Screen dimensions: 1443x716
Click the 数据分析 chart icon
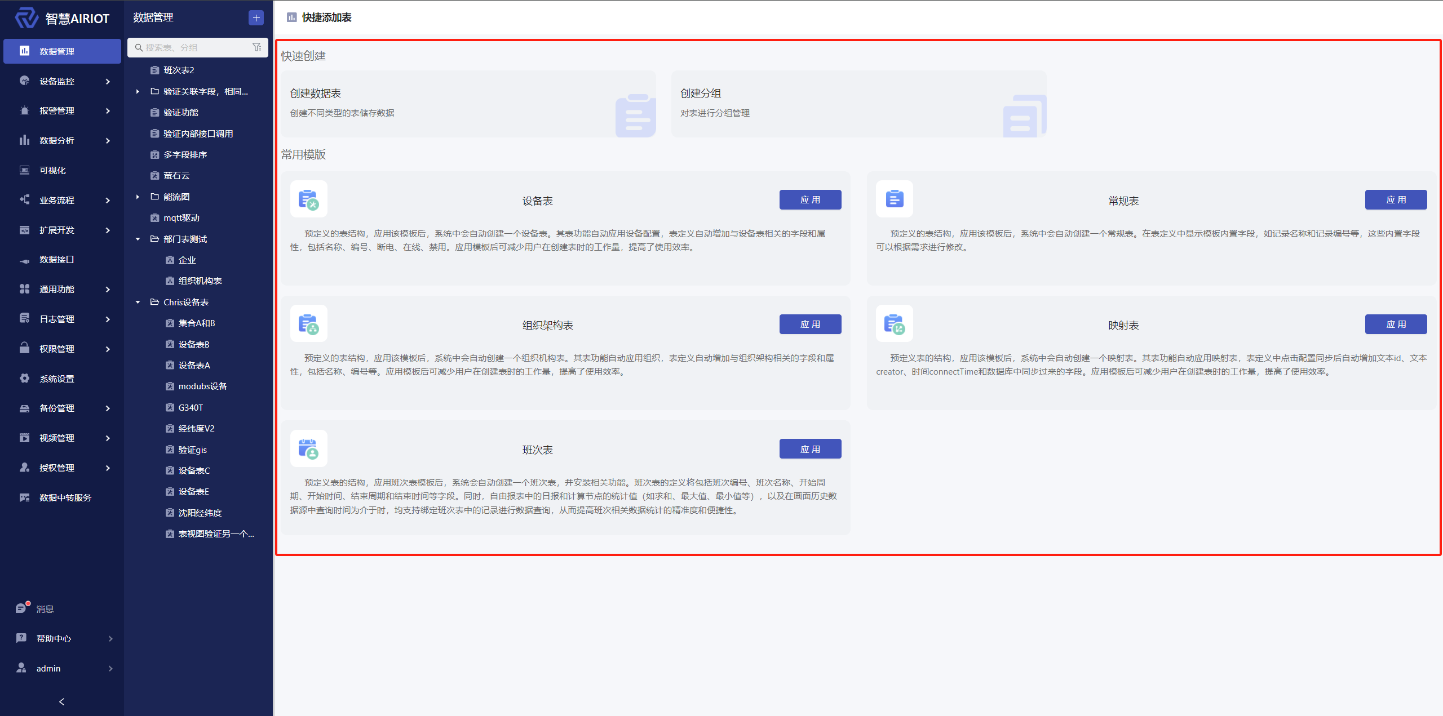point(24,140)
